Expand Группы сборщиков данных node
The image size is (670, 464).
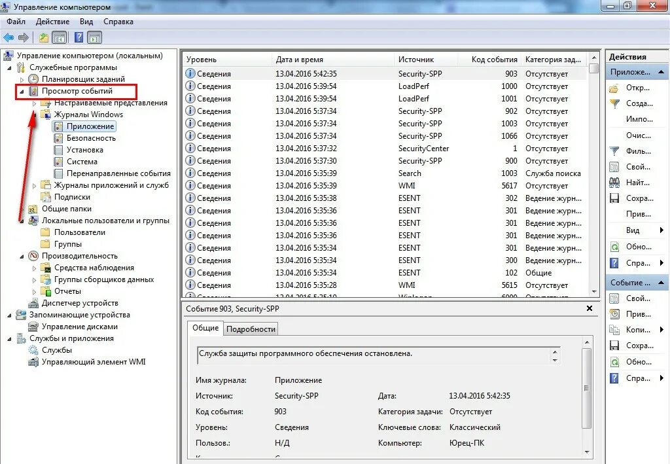click(34, 280)
